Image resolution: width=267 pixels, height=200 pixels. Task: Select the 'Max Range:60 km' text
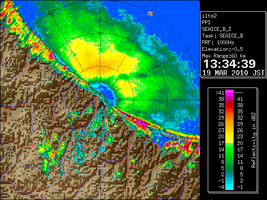coord(224,56)
